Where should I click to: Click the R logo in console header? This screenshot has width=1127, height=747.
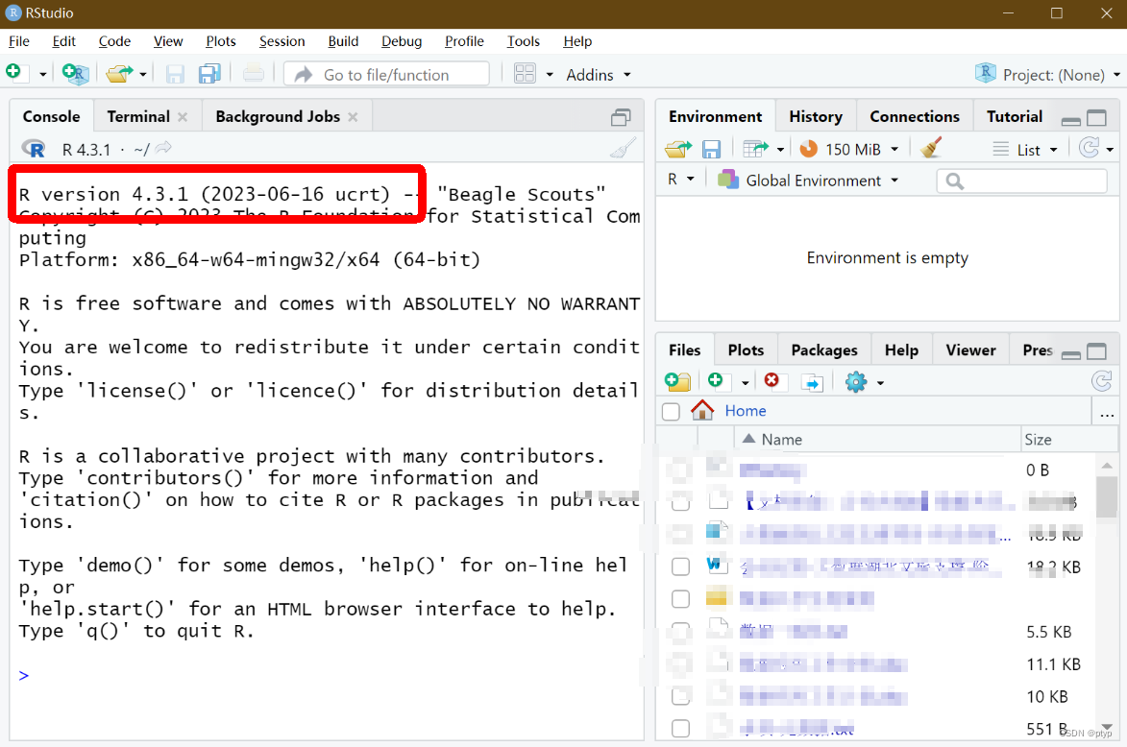coord(33,149)
